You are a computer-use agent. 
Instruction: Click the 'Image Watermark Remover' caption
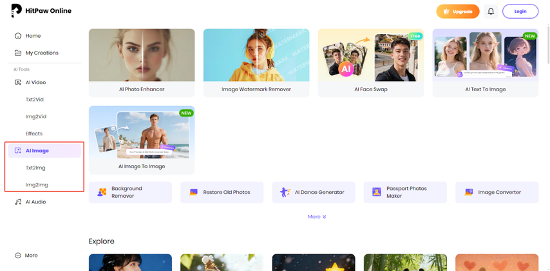tap(256, 89)
